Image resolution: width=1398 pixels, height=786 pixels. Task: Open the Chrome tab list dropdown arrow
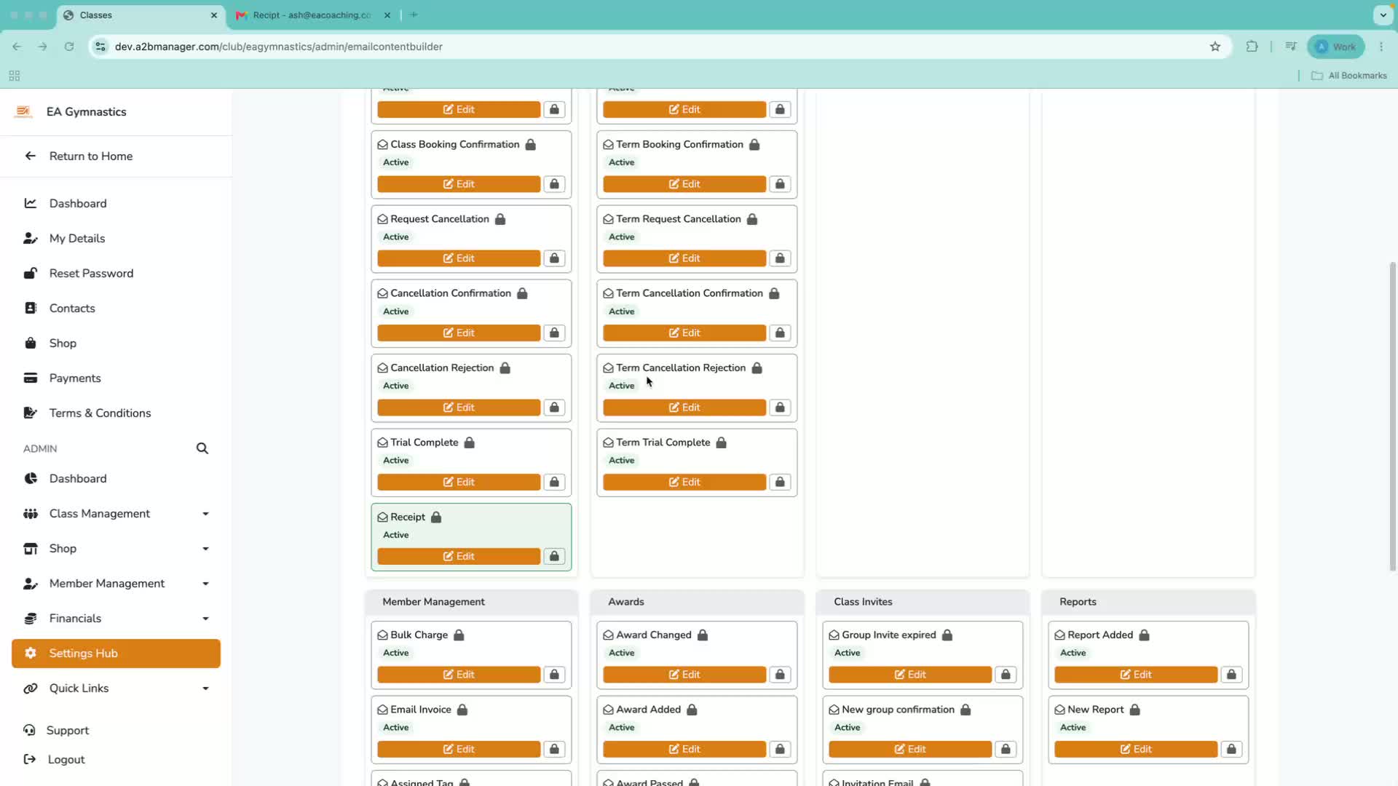pyautogui.click(x=1383, y=15)
